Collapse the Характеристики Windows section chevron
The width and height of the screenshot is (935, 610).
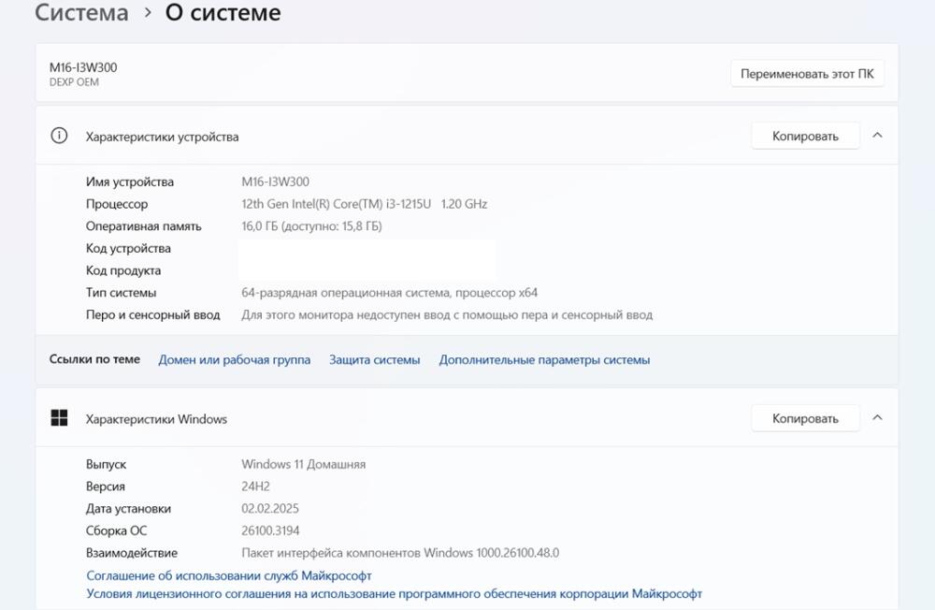877,418
